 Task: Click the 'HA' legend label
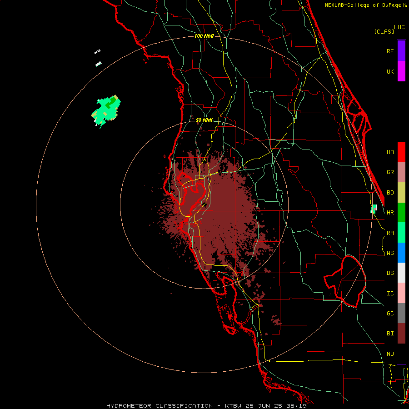(390, 152)
